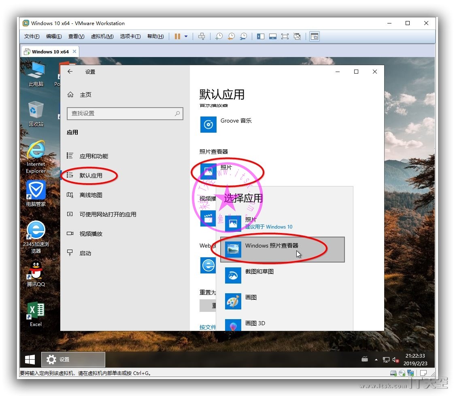Open the VMware message log icon
455x396 pixels.
[423, 373]
